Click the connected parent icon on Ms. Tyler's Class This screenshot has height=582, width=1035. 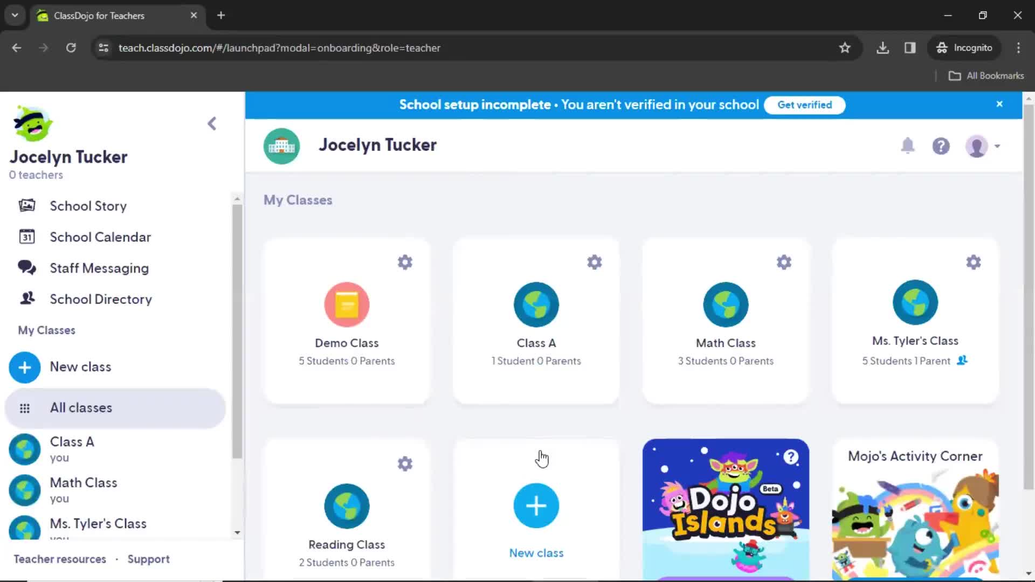click(x=962, y=361)
